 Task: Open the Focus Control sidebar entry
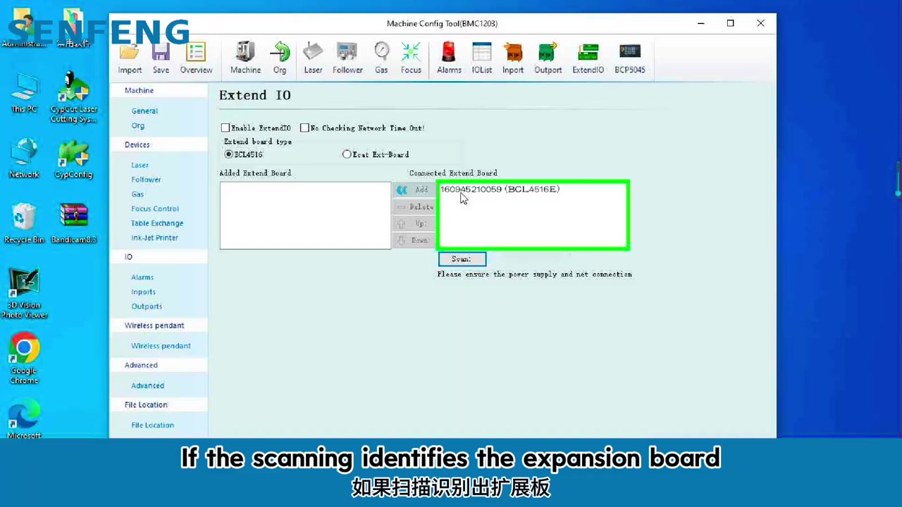click(x=155, y=208)
